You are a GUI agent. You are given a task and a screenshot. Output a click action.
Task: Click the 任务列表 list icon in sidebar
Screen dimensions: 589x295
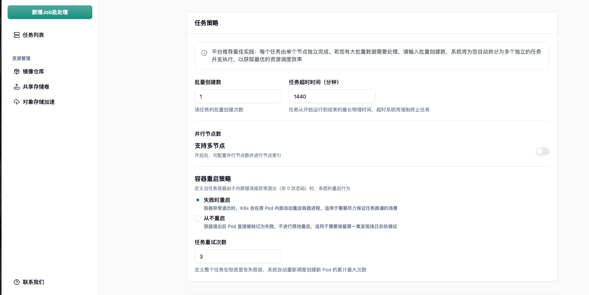pyautogui.click(x=17, y=35)
